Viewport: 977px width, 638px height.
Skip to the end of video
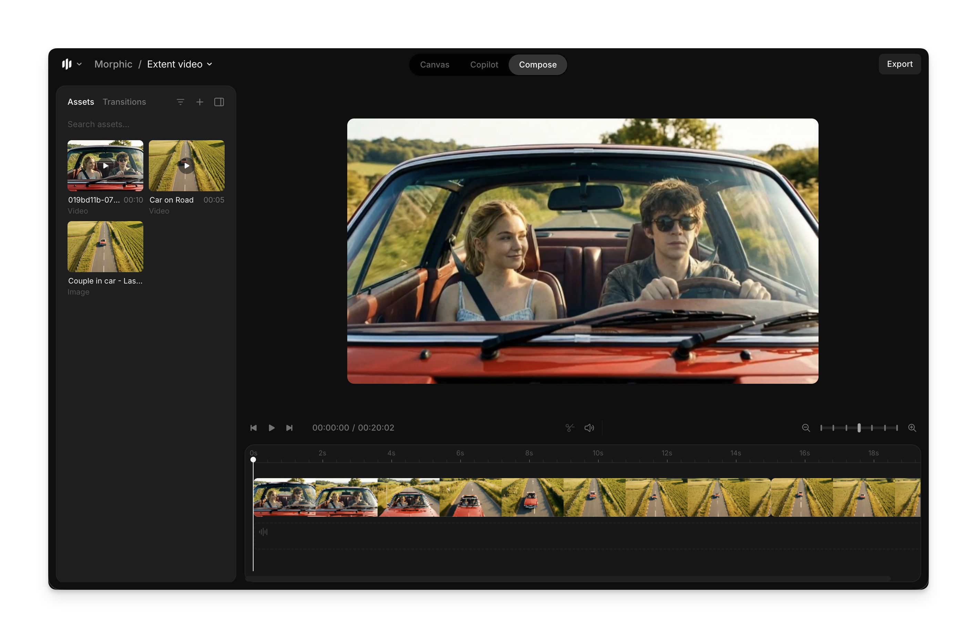click(x=289, y=428)
